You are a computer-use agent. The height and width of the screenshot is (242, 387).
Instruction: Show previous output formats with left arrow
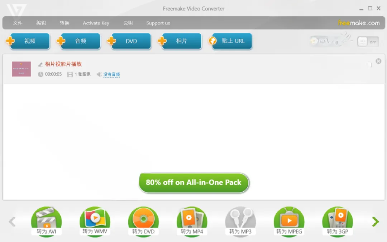(12, 222)
